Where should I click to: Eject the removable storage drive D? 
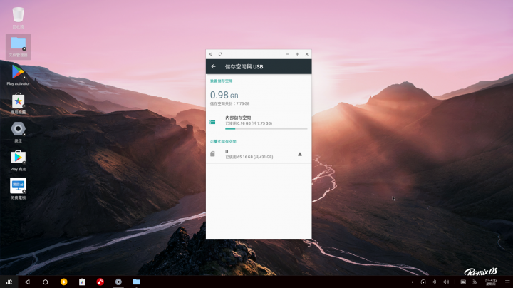pyautogui.click(x=300, y=154)
